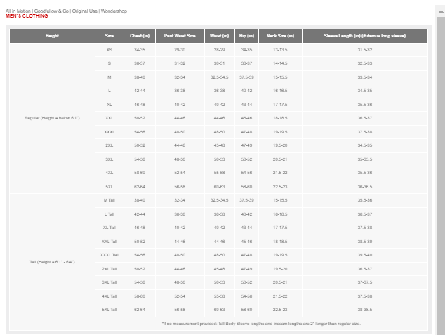Click the MEN'S CLOTHING red heading
This screenshot has height=335, width=445.
coord(27,16)
